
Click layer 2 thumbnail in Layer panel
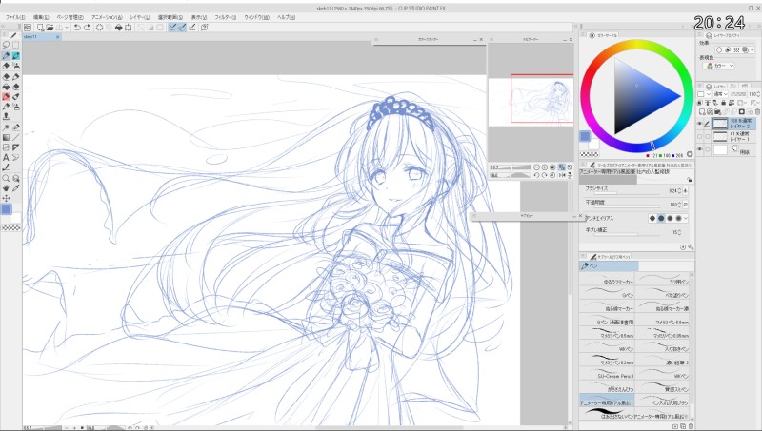720,124
